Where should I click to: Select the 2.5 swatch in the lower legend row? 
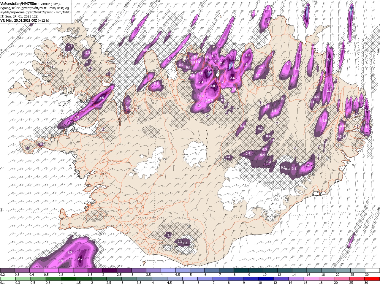pos(114,279)
